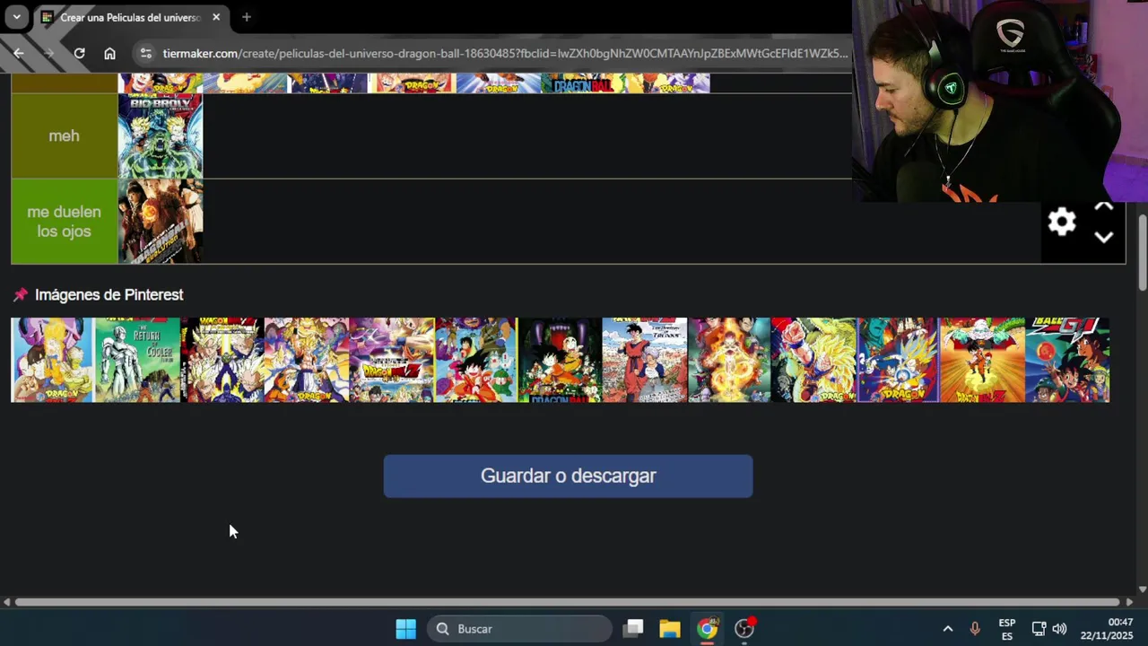This screenshot has width=1148, height=646.
Task: Select the first Pinterest image poster
Action: 52,360
